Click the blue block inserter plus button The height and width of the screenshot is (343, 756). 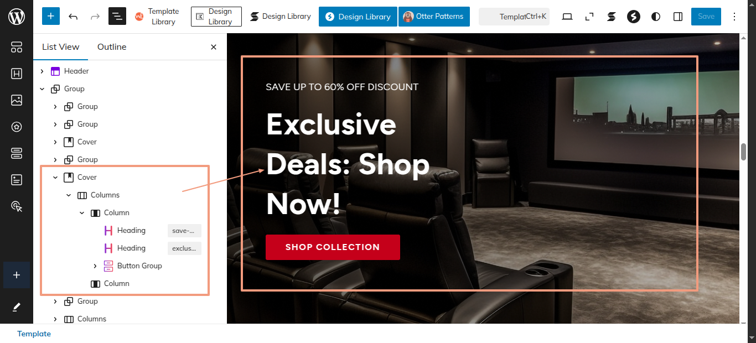(50, 16)
